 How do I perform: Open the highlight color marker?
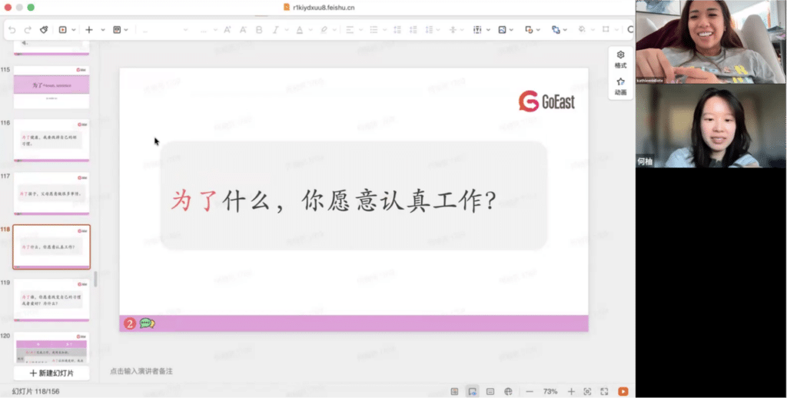[x=324, y=30]
